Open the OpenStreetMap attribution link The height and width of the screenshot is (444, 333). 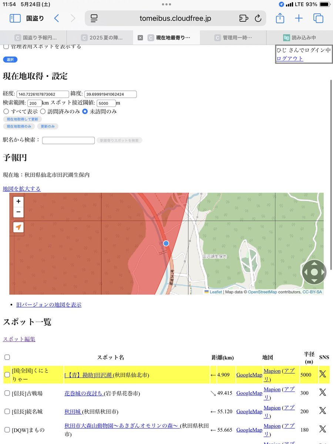pyautogui.click(x=262, y=292)
